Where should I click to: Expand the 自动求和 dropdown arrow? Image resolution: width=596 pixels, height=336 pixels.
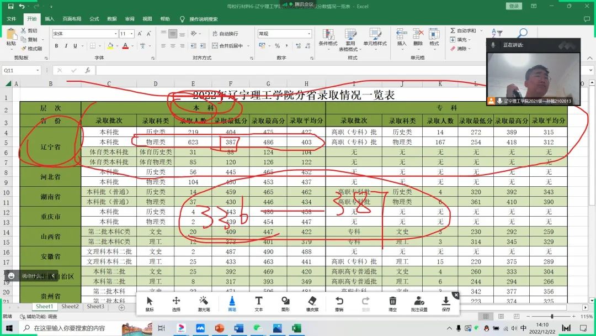tap(481, 30)
